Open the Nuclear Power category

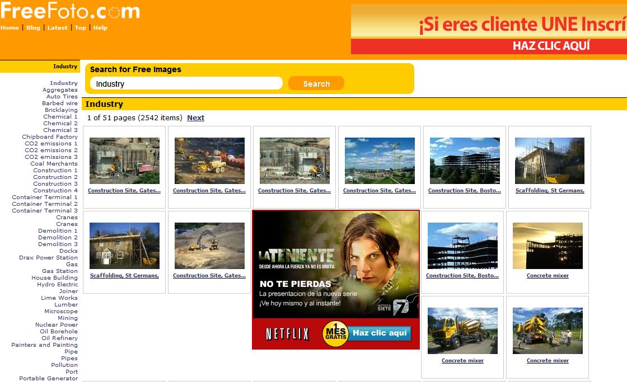pos(57,324)
